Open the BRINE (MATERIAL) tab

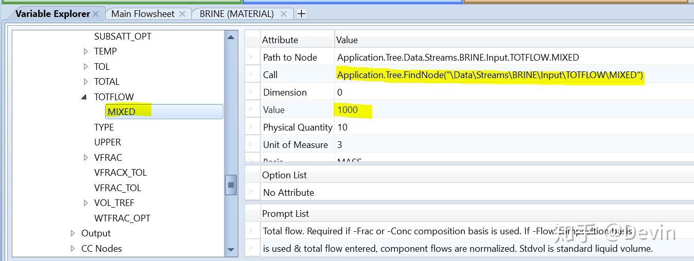pyautogui.click(x=236, y=14)
